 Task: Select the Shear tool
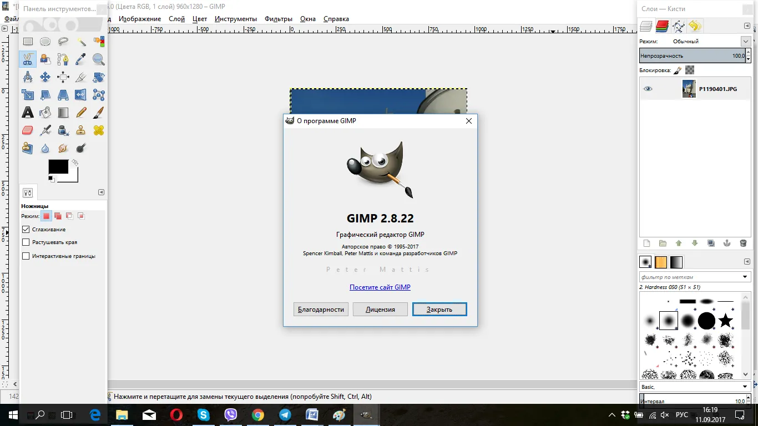pyautogui.click(x=46, y=94)
